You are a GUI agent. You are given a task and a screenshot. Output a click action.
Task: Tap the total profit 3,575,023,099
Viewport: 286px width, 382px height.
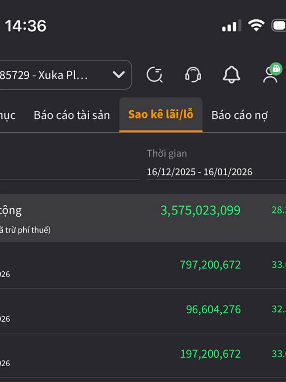(200, 210)
